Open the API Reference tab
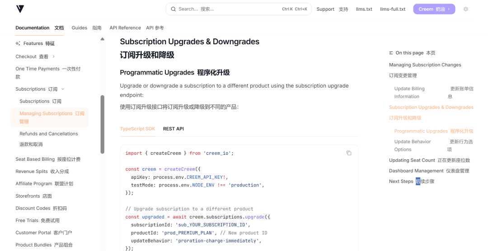Viewport: 488px width, 251px height. [x=125, y=28]
